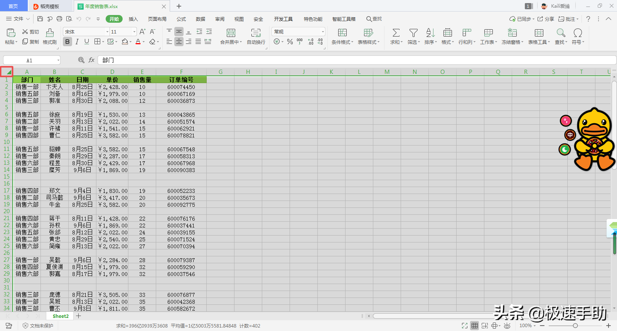This screenshot has width=617, height=331.
Task: Open the Worksheet (工作表) tool
Action: 489,37
